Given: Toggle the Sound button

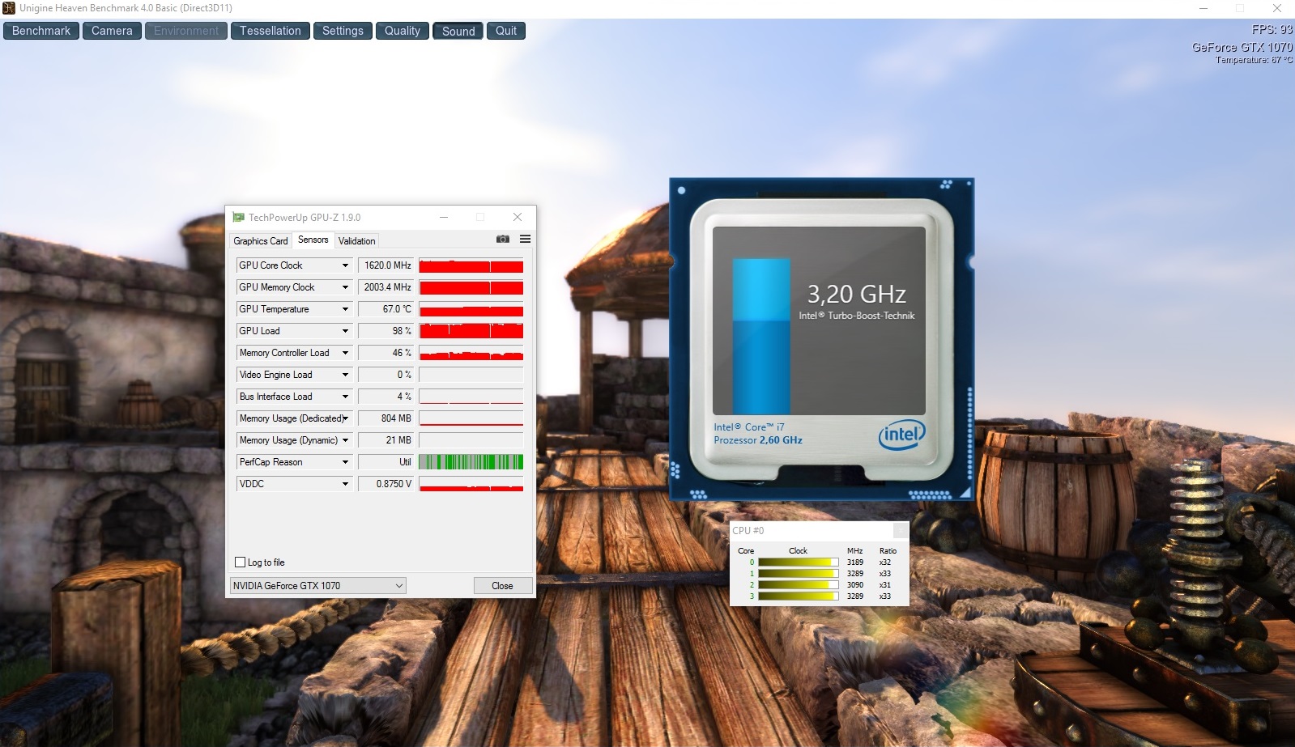Looking at the screenshot, I should pyautogui.click(x=458, y=31).
